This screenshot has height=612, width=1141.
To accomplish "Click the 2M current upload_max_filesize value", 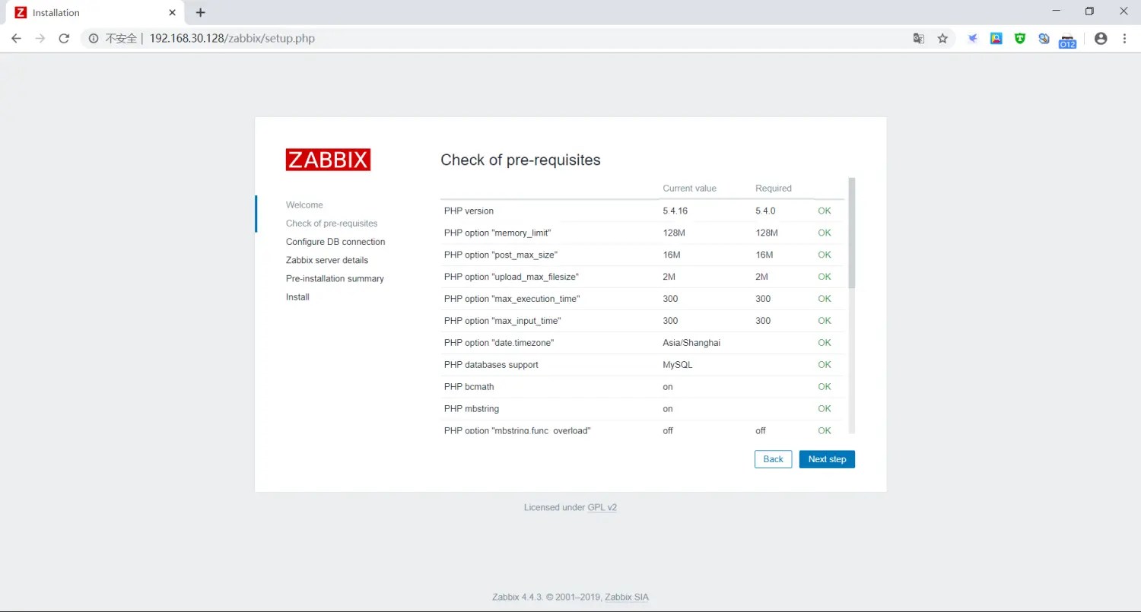I will click(x=669, y=277).
